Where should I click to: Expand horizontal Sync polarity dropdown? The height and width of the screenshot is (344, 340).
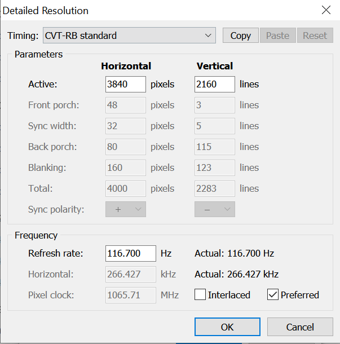click(x=126, y=209)
